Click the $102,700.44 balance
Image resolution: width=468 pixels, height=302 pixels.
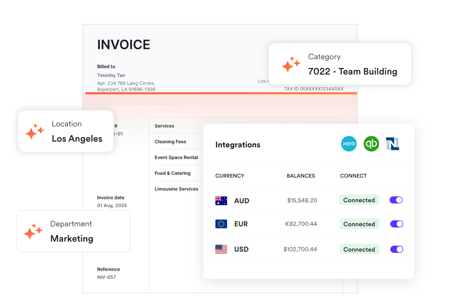coord(300,249)
